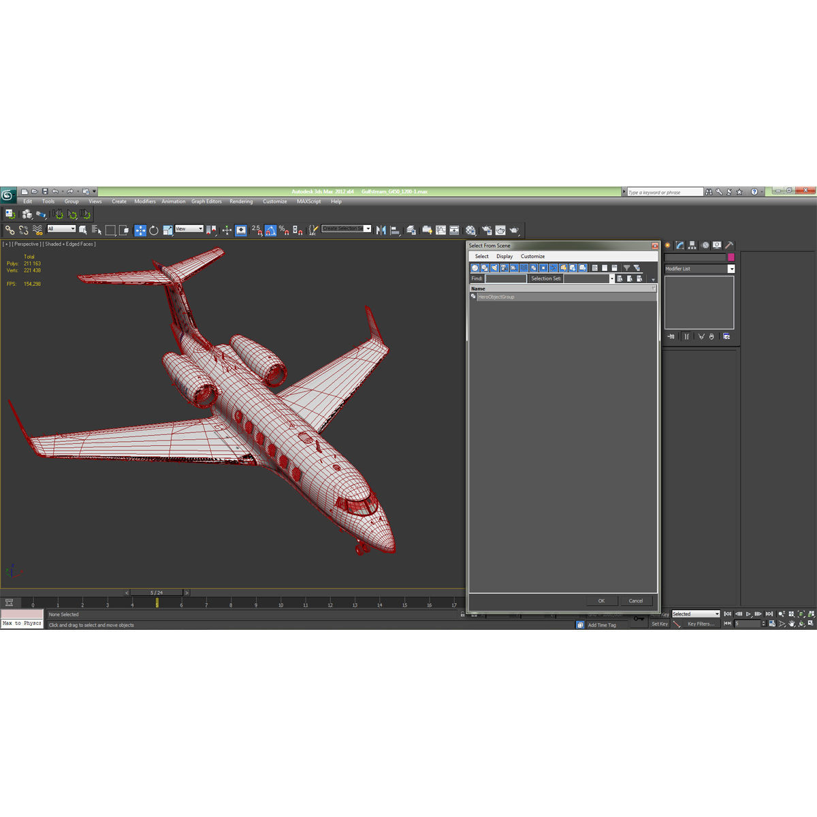Open Render Setup icon
Image resolution: width=817 pixels, height=817 pixels.
(x=487, y=230)
